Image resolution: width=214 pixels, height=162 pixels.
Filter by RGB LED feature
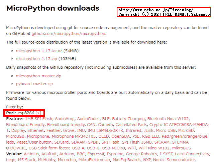coord(150,136)
